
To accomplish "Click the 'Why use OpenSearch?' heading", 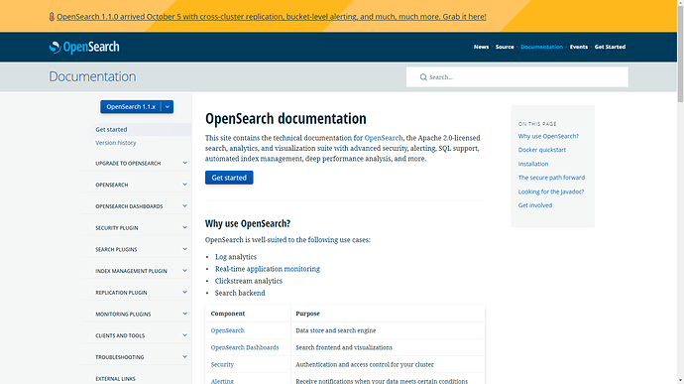I will (248, 223).
